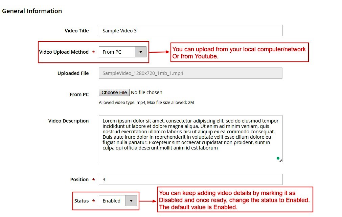Click the 'Enabled' status value
Image resolution: width=342 pixels, height=217 pixels.
(x=112, y=201)
